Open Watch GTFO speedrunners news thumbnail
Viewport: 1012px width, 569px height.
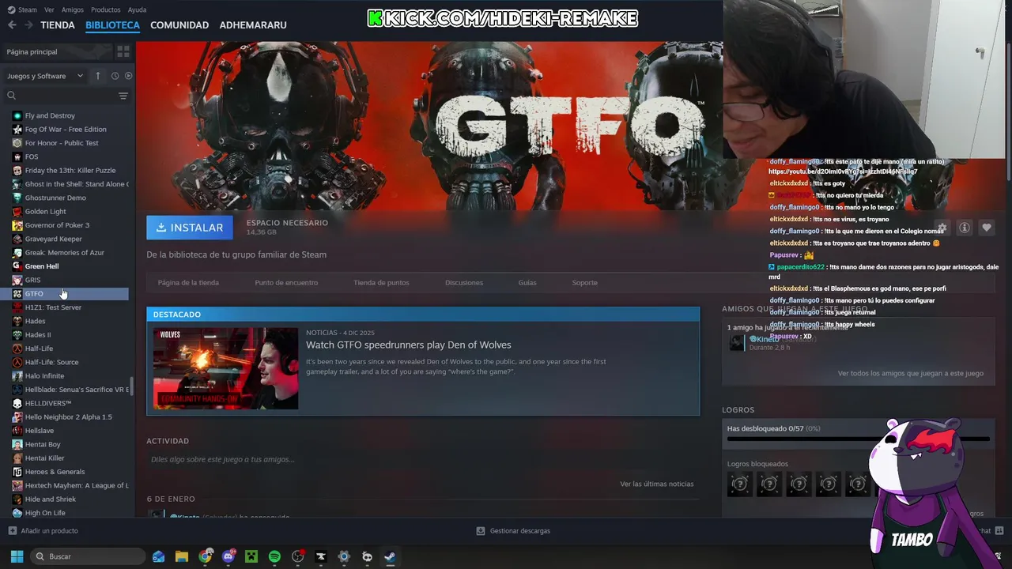[225, 368]
